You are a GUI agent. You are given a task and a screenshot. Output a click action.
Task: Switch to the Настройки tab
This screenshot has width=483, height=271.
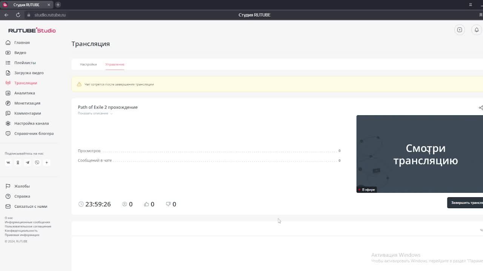88,64
